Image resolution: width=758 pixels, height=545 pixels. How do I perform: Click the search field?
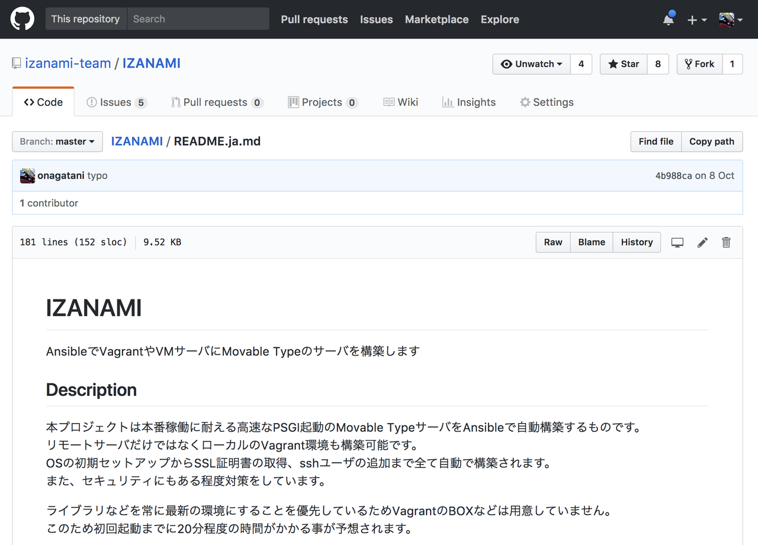tap(198, 19)
